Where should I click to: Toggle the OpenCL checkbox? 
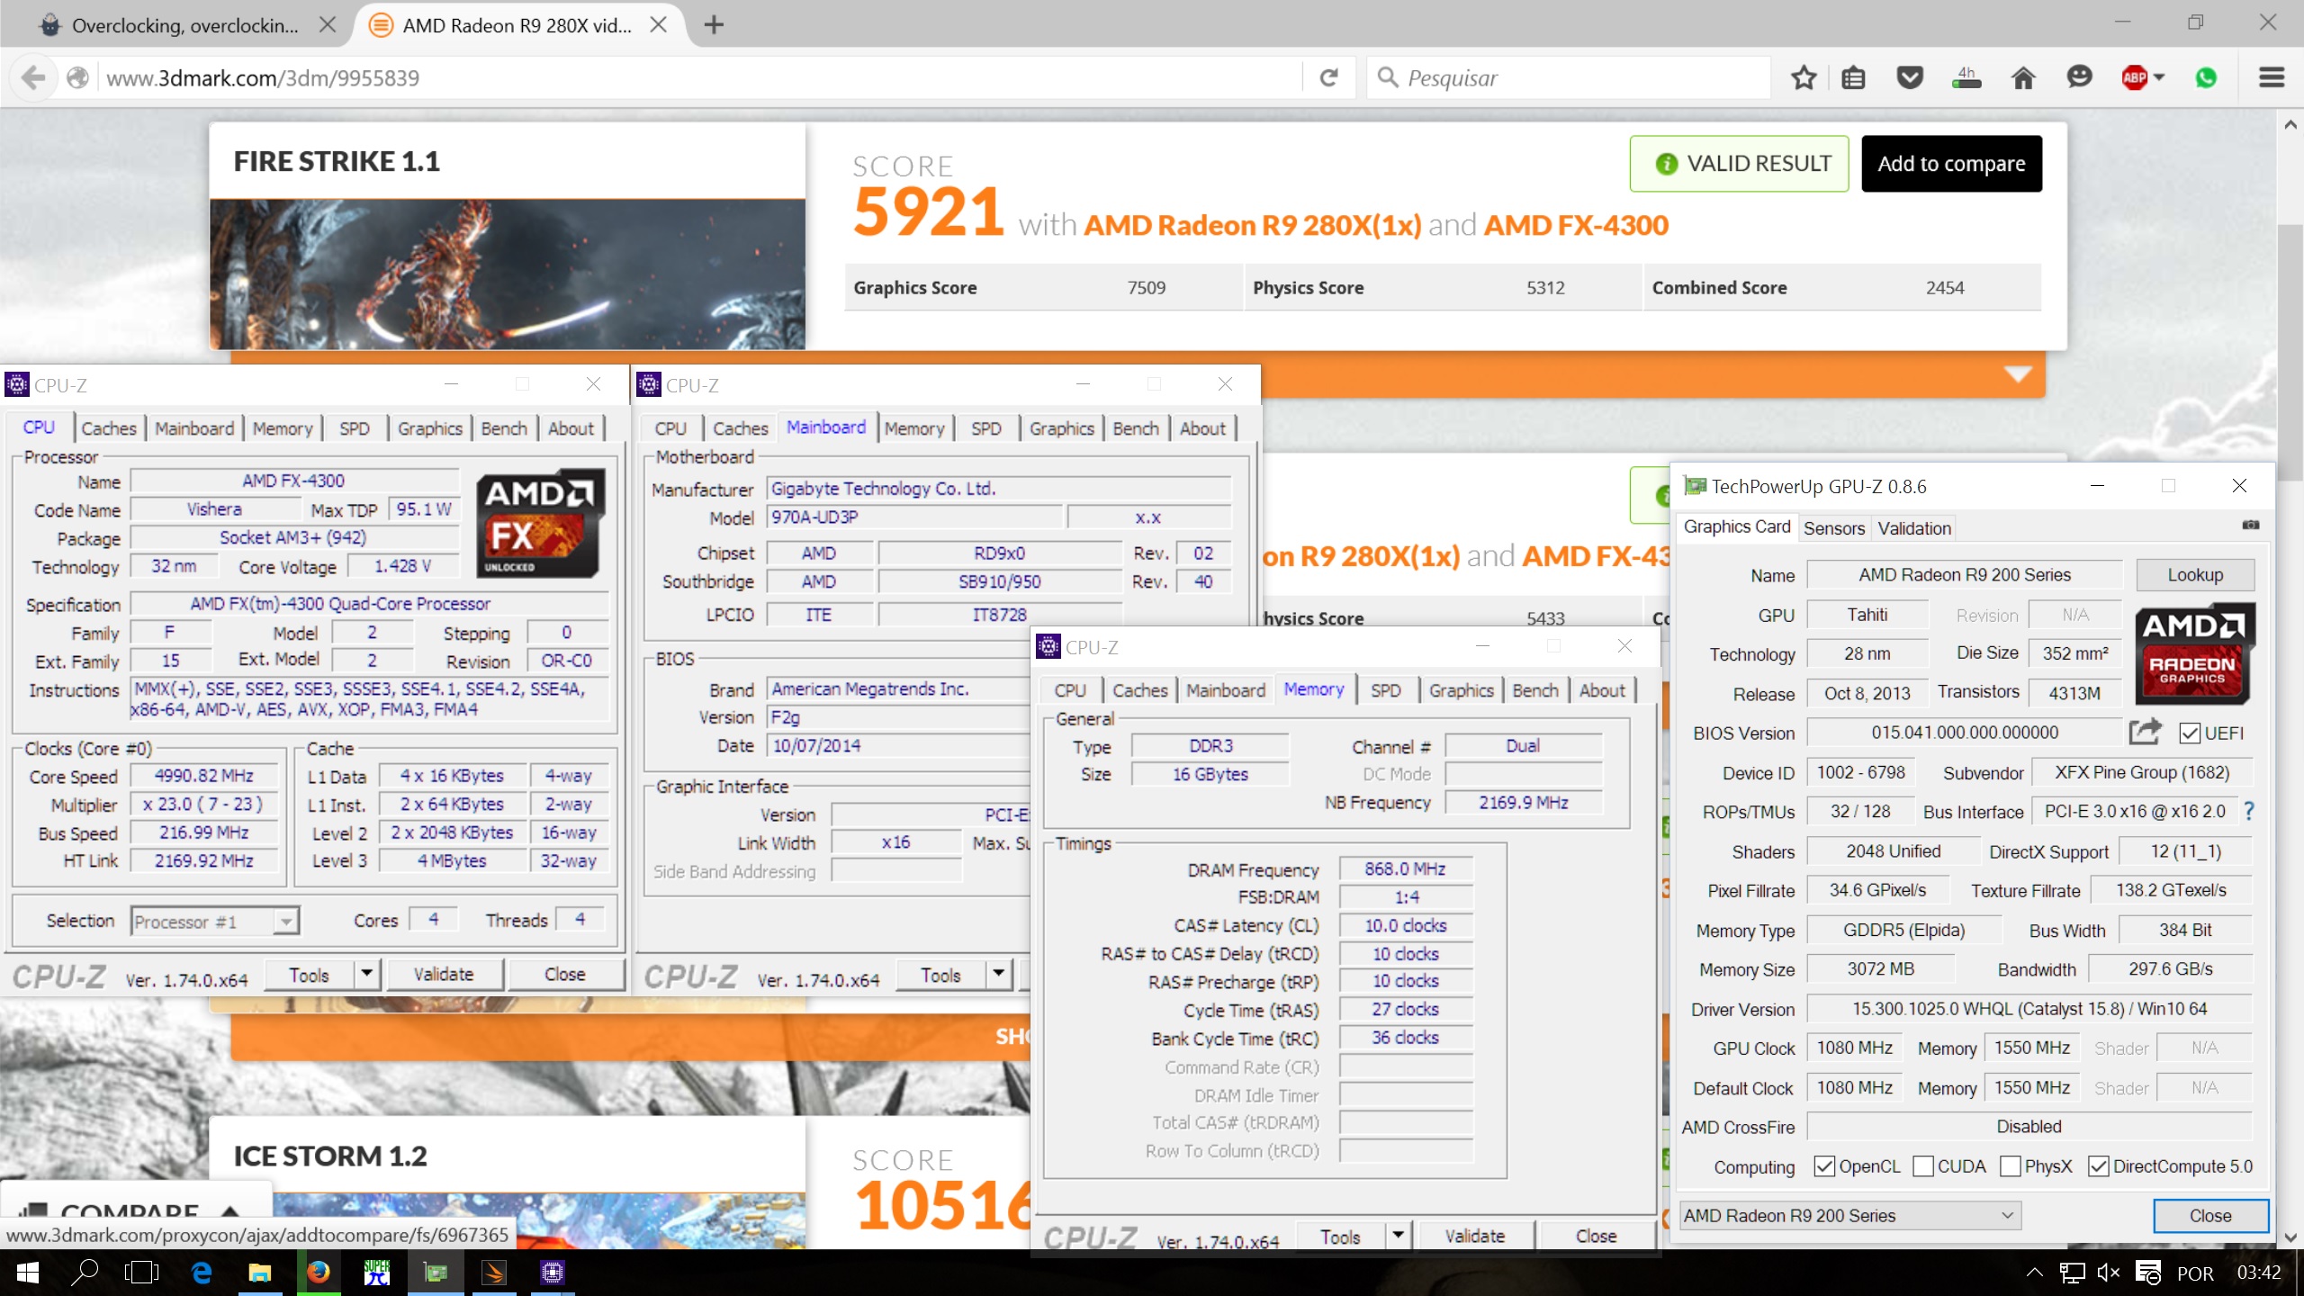coord(1824,1165)
